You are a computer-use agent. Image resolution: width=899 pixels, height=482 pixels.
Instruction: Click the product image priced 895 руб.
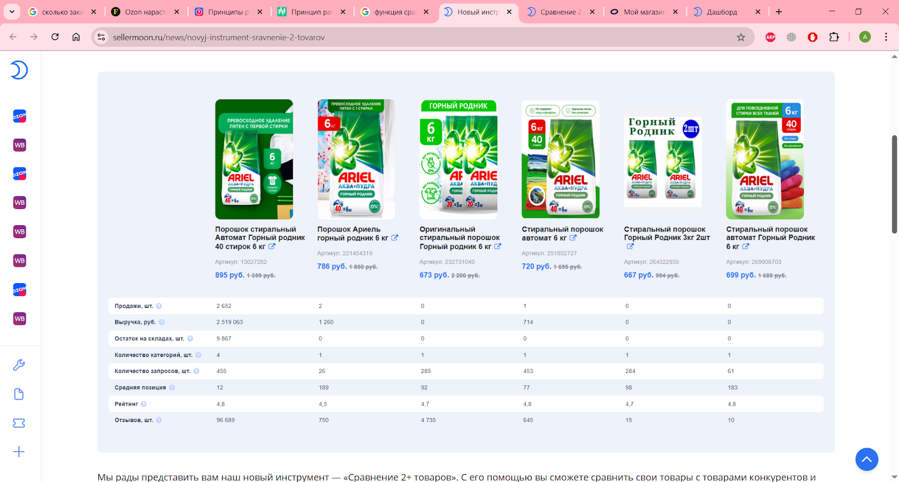click(254, 159)
